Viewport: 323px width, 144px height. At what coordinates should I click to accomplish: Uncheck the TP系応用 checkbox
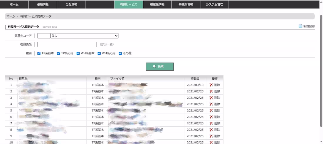coord(58,53)
